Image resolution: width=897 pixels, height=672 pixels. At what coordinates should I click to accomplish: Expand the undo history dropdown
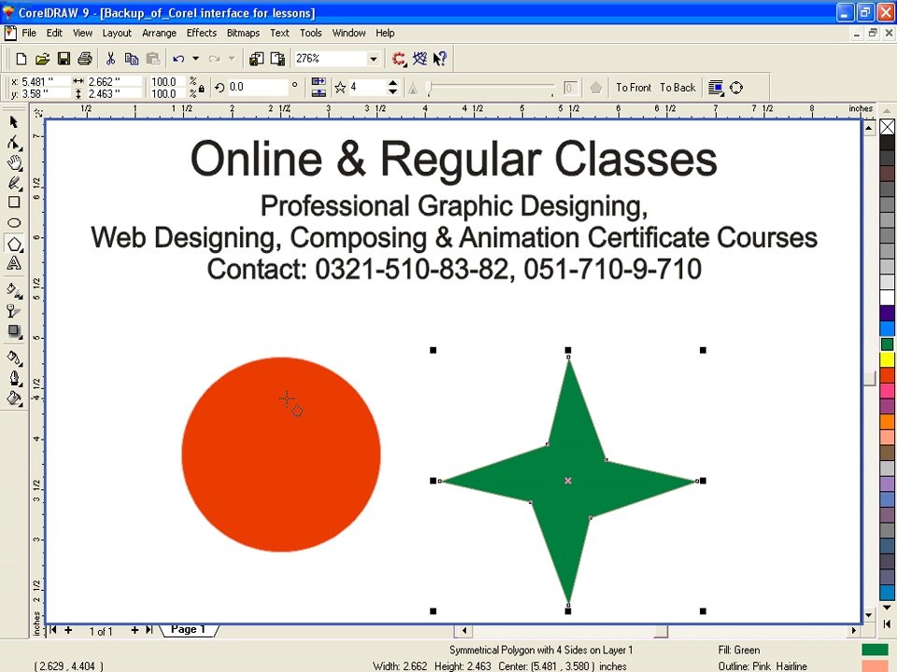195,58
